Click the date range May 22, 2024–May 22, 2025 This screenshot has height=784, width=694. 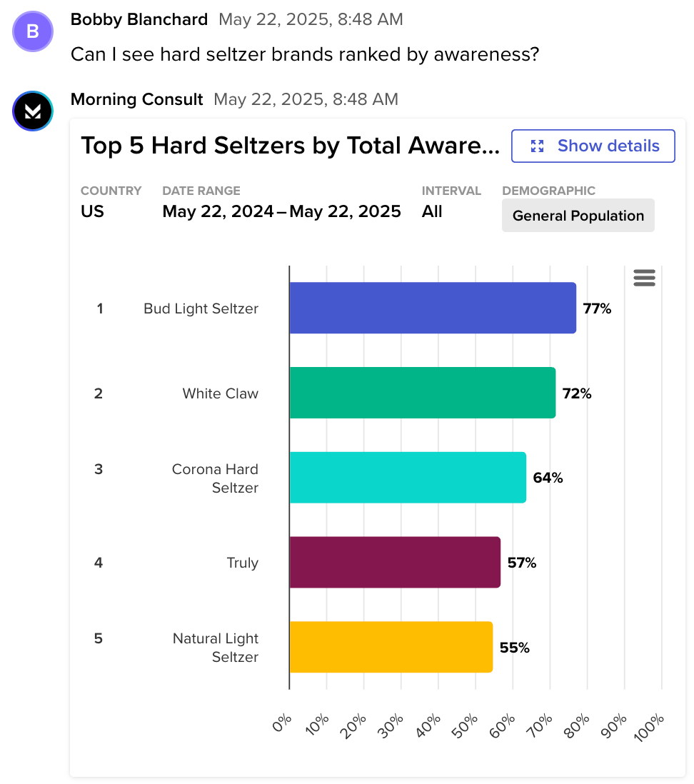[281, 212]
